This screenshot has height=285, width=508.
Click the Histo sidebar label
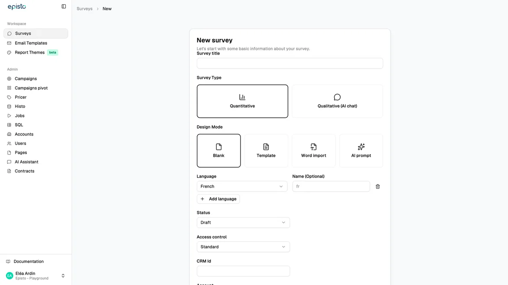coord(20,106)
